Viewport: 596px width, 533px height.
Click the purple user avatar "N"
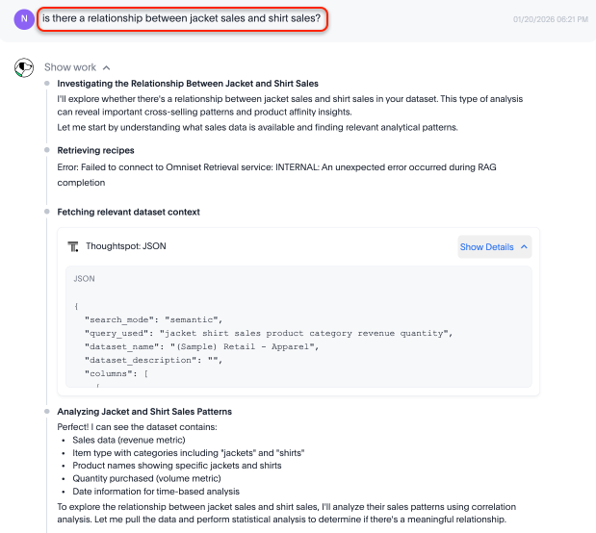[x=24, y=18]
